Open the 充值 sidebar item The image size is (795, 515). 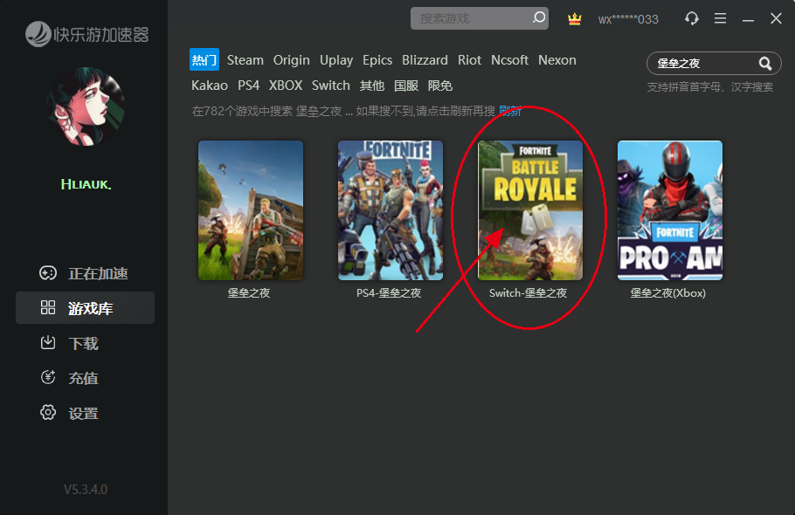click(x=86, y=377)
